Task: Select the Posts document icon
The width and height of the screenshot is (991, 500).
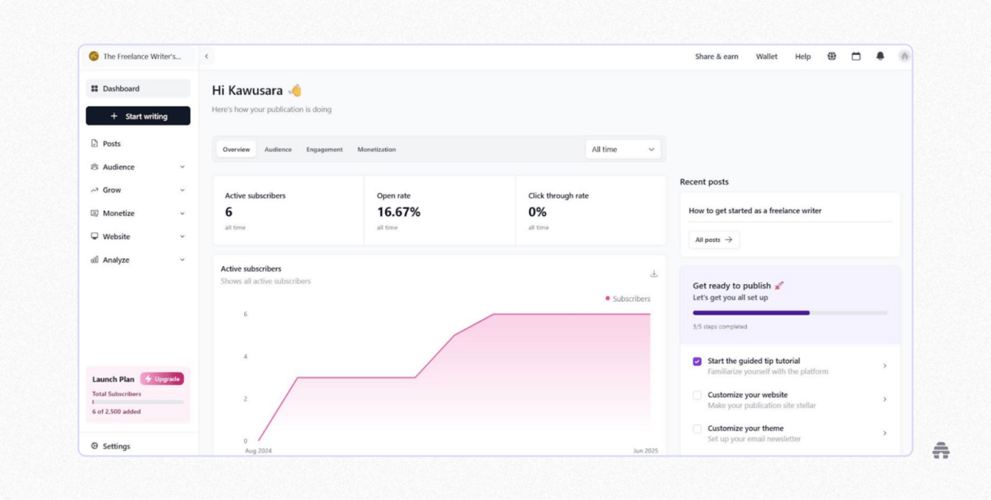Action: click(94, 143)
